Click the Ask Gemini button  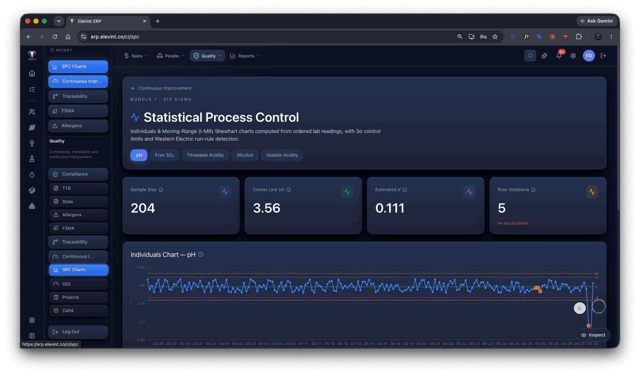pos(596,21)
